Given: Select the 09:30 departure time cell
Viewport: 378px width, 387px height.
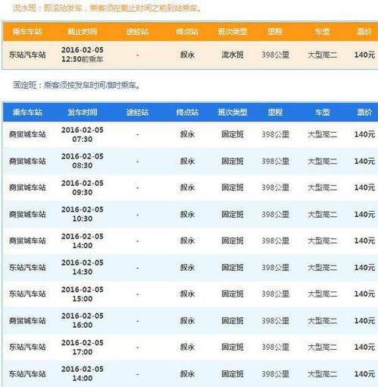Looking at the screenshot, I should tap(83, 187).
